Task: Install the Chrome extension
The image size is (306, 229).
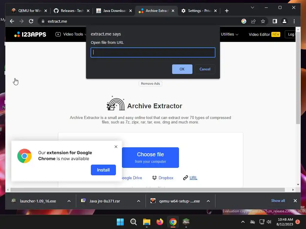Action: click(x=103, y=170)
